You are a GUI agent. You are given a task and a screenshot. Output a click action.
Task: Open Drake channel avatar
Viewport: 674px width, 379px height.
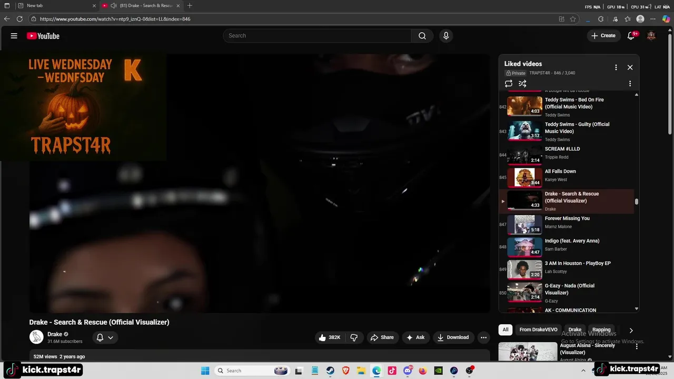[36, 337]
